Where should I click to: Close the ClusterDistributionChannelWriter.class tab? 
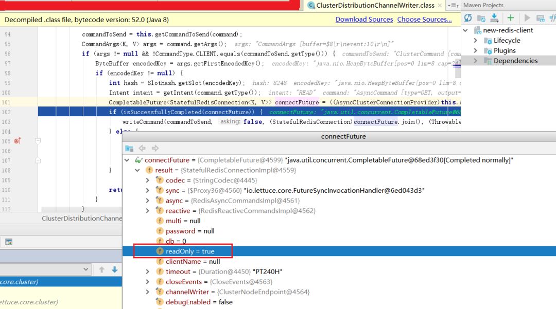(x=440, y=5)
